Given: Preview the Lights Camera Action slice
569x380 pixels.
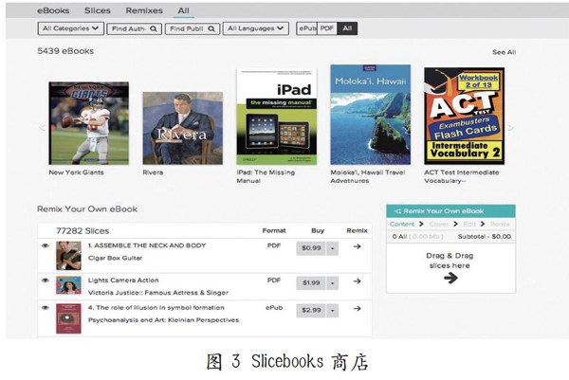Looking at the screenshot, I should (46, 280).
